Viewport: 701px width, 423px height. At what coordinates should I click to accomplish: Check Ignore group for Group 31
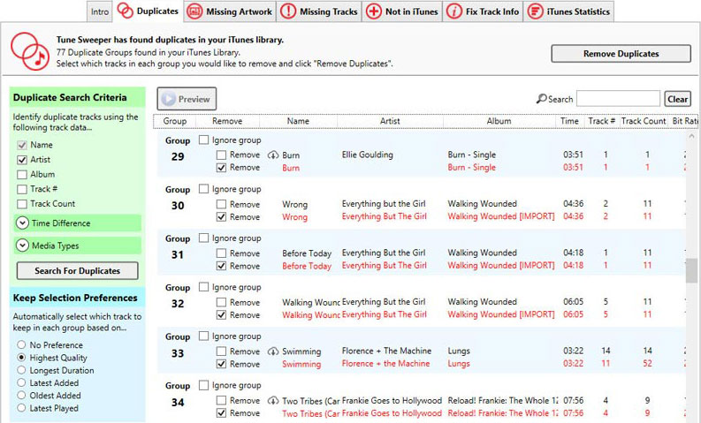click(203, 238)
